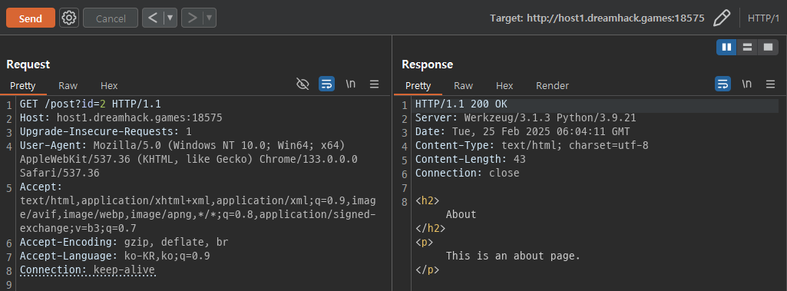The height and width of the screenshot is (291, 787).
Task: Open Response panel hamburger menu
Action: 770,84
